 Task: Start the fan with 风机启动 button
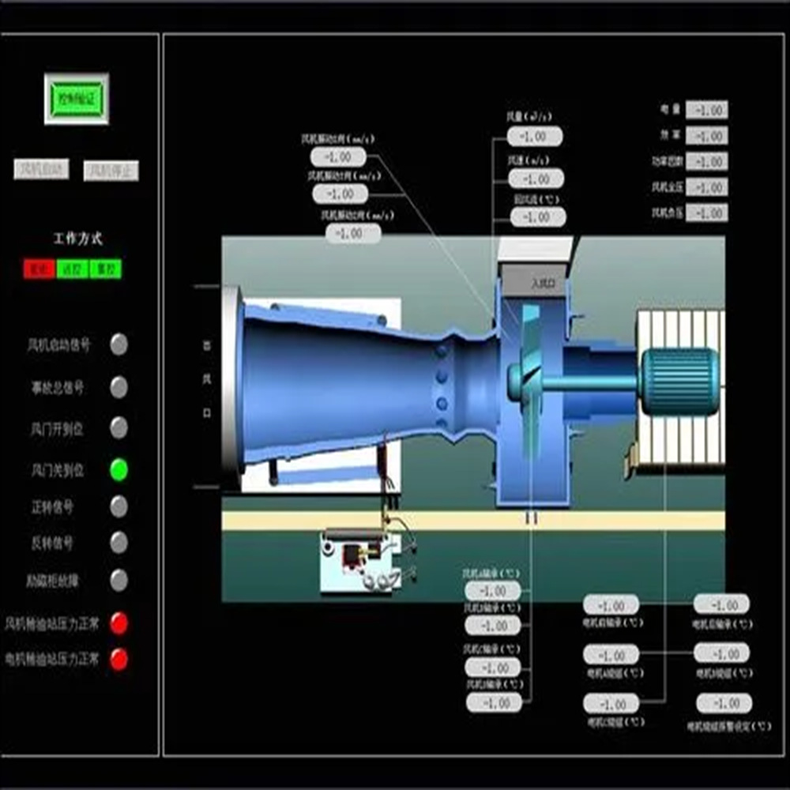(x=41, y=169)
